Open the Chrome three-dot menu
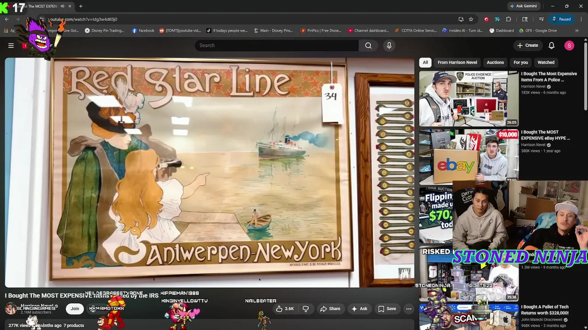This screenshot has height=330, width=588. click(x=581, y=19)
